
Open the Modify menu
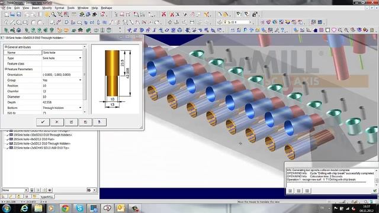coord(47,8)
